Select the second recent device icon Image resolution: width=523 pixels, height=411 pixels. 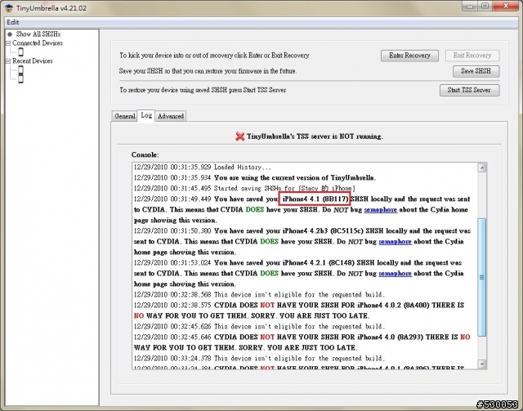(x=20, y=78)
